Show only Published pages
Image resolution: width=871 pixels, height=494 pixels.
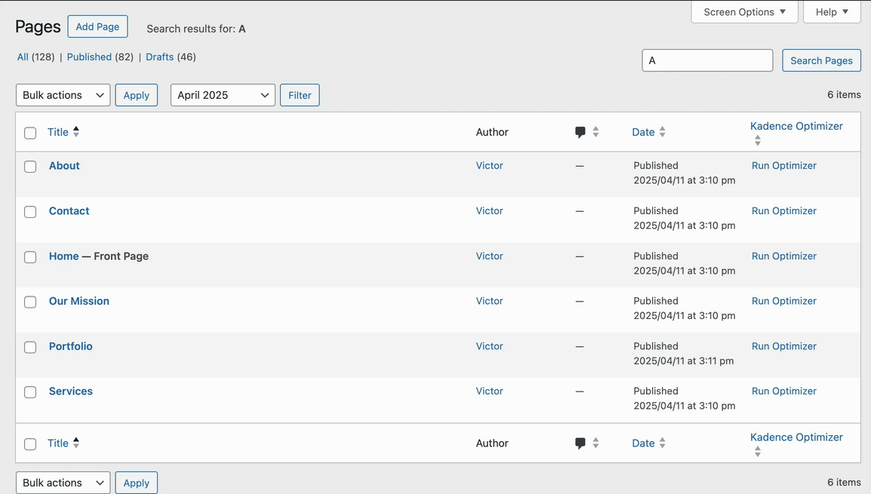pyautogui.click(x=89, y=57)
